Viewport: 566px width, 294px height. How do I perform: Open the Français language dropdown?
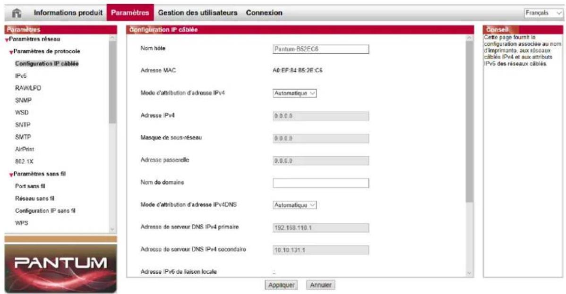pyautogui.click(x=543, y=13)
